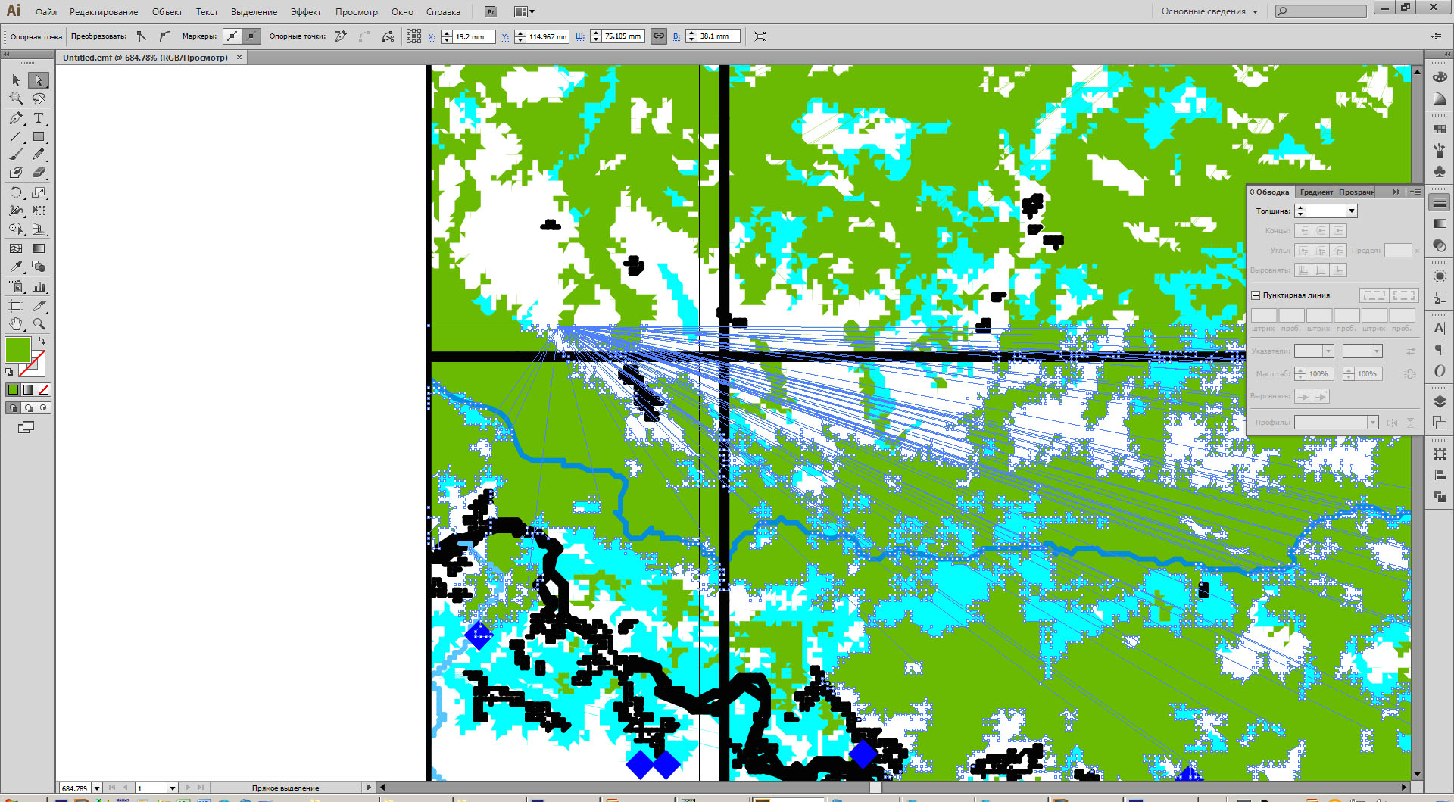Select the Blend tool

[x=39, y=267]
